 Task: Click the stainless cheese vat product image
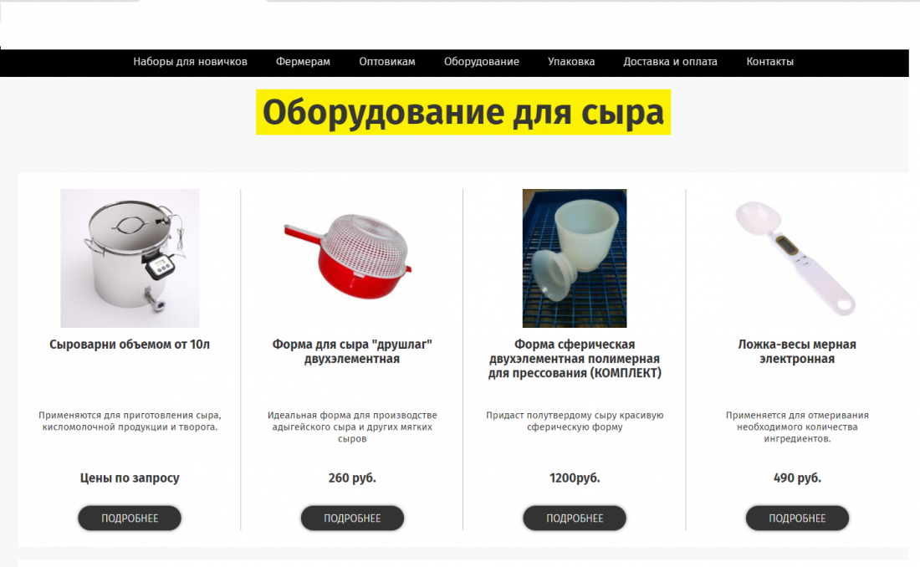130,258
